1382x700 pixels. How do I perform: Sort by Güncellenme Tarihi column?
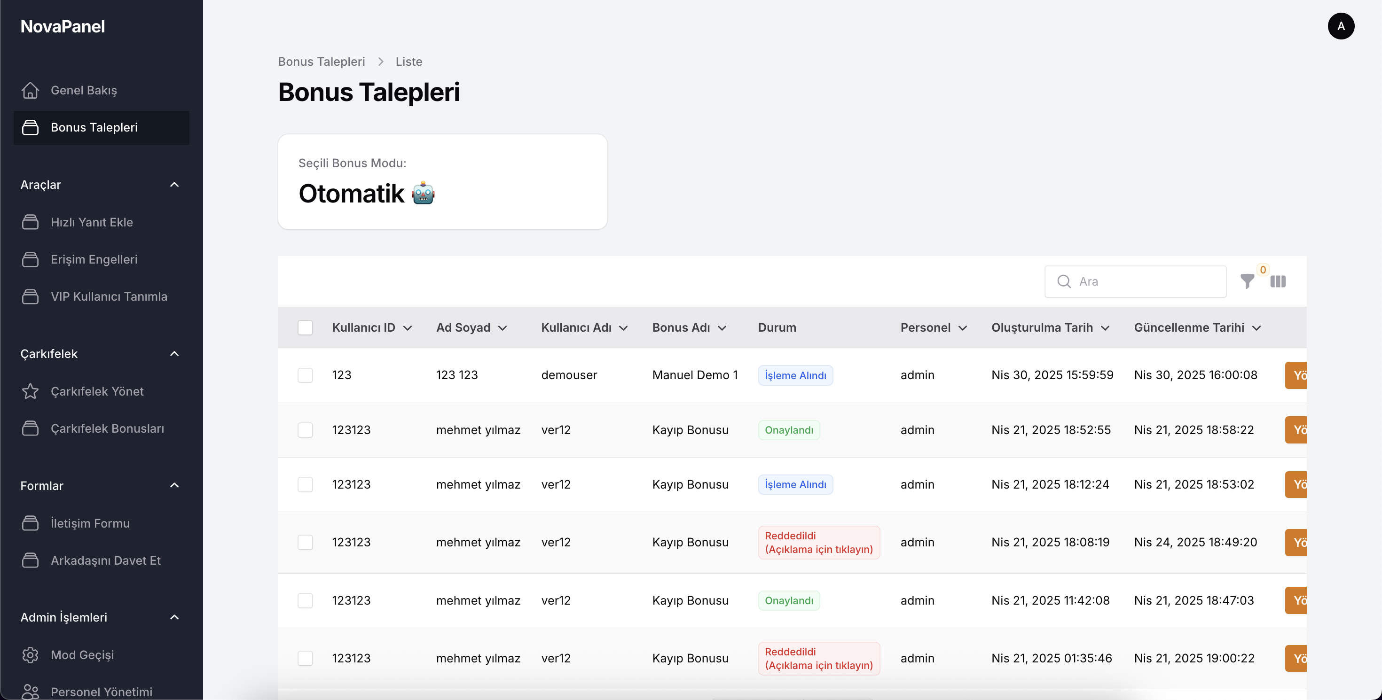[x=1197, y=327]
